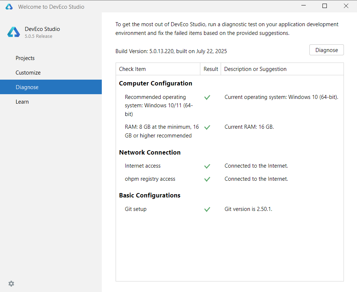Click the ohpm registry access item
The image size is (357, 292).
point(150,179)
